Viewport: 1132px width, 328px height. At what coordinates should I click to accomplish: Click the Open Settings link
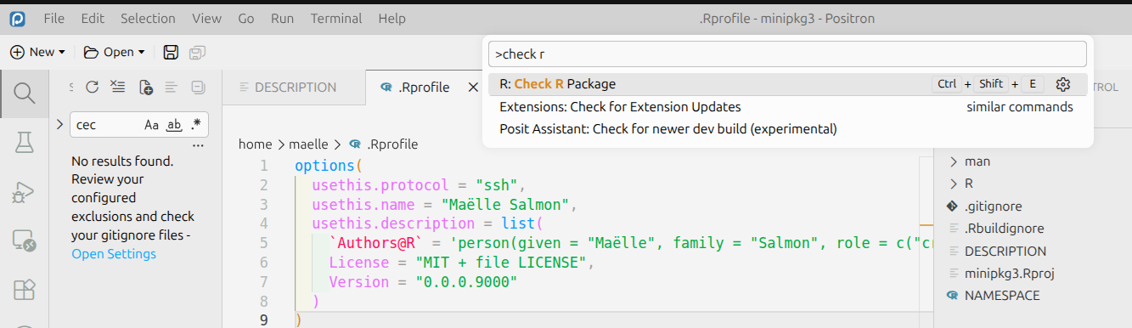[114, 254]
